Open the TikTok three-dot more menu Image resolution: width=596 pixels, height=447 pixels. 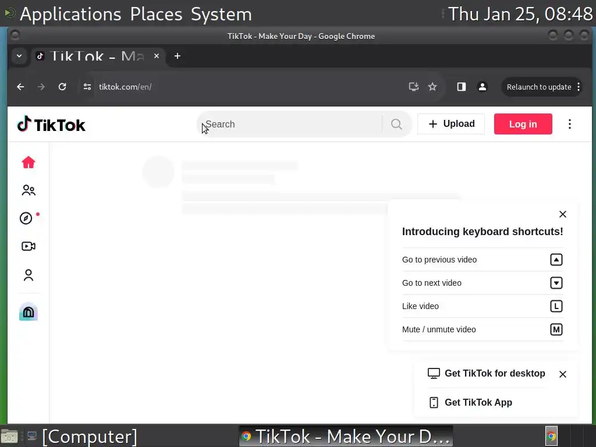coord(569,124)
